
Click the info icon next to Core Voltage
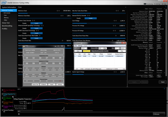[114, 21]
